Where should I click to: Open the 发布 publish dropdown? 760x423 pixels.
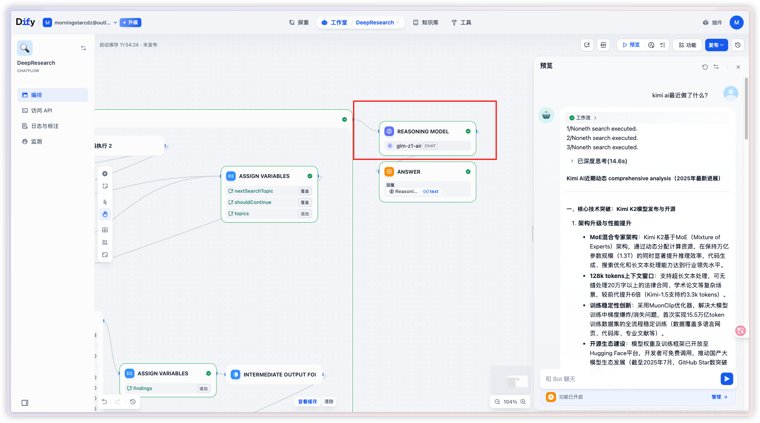tap(716, 45)
